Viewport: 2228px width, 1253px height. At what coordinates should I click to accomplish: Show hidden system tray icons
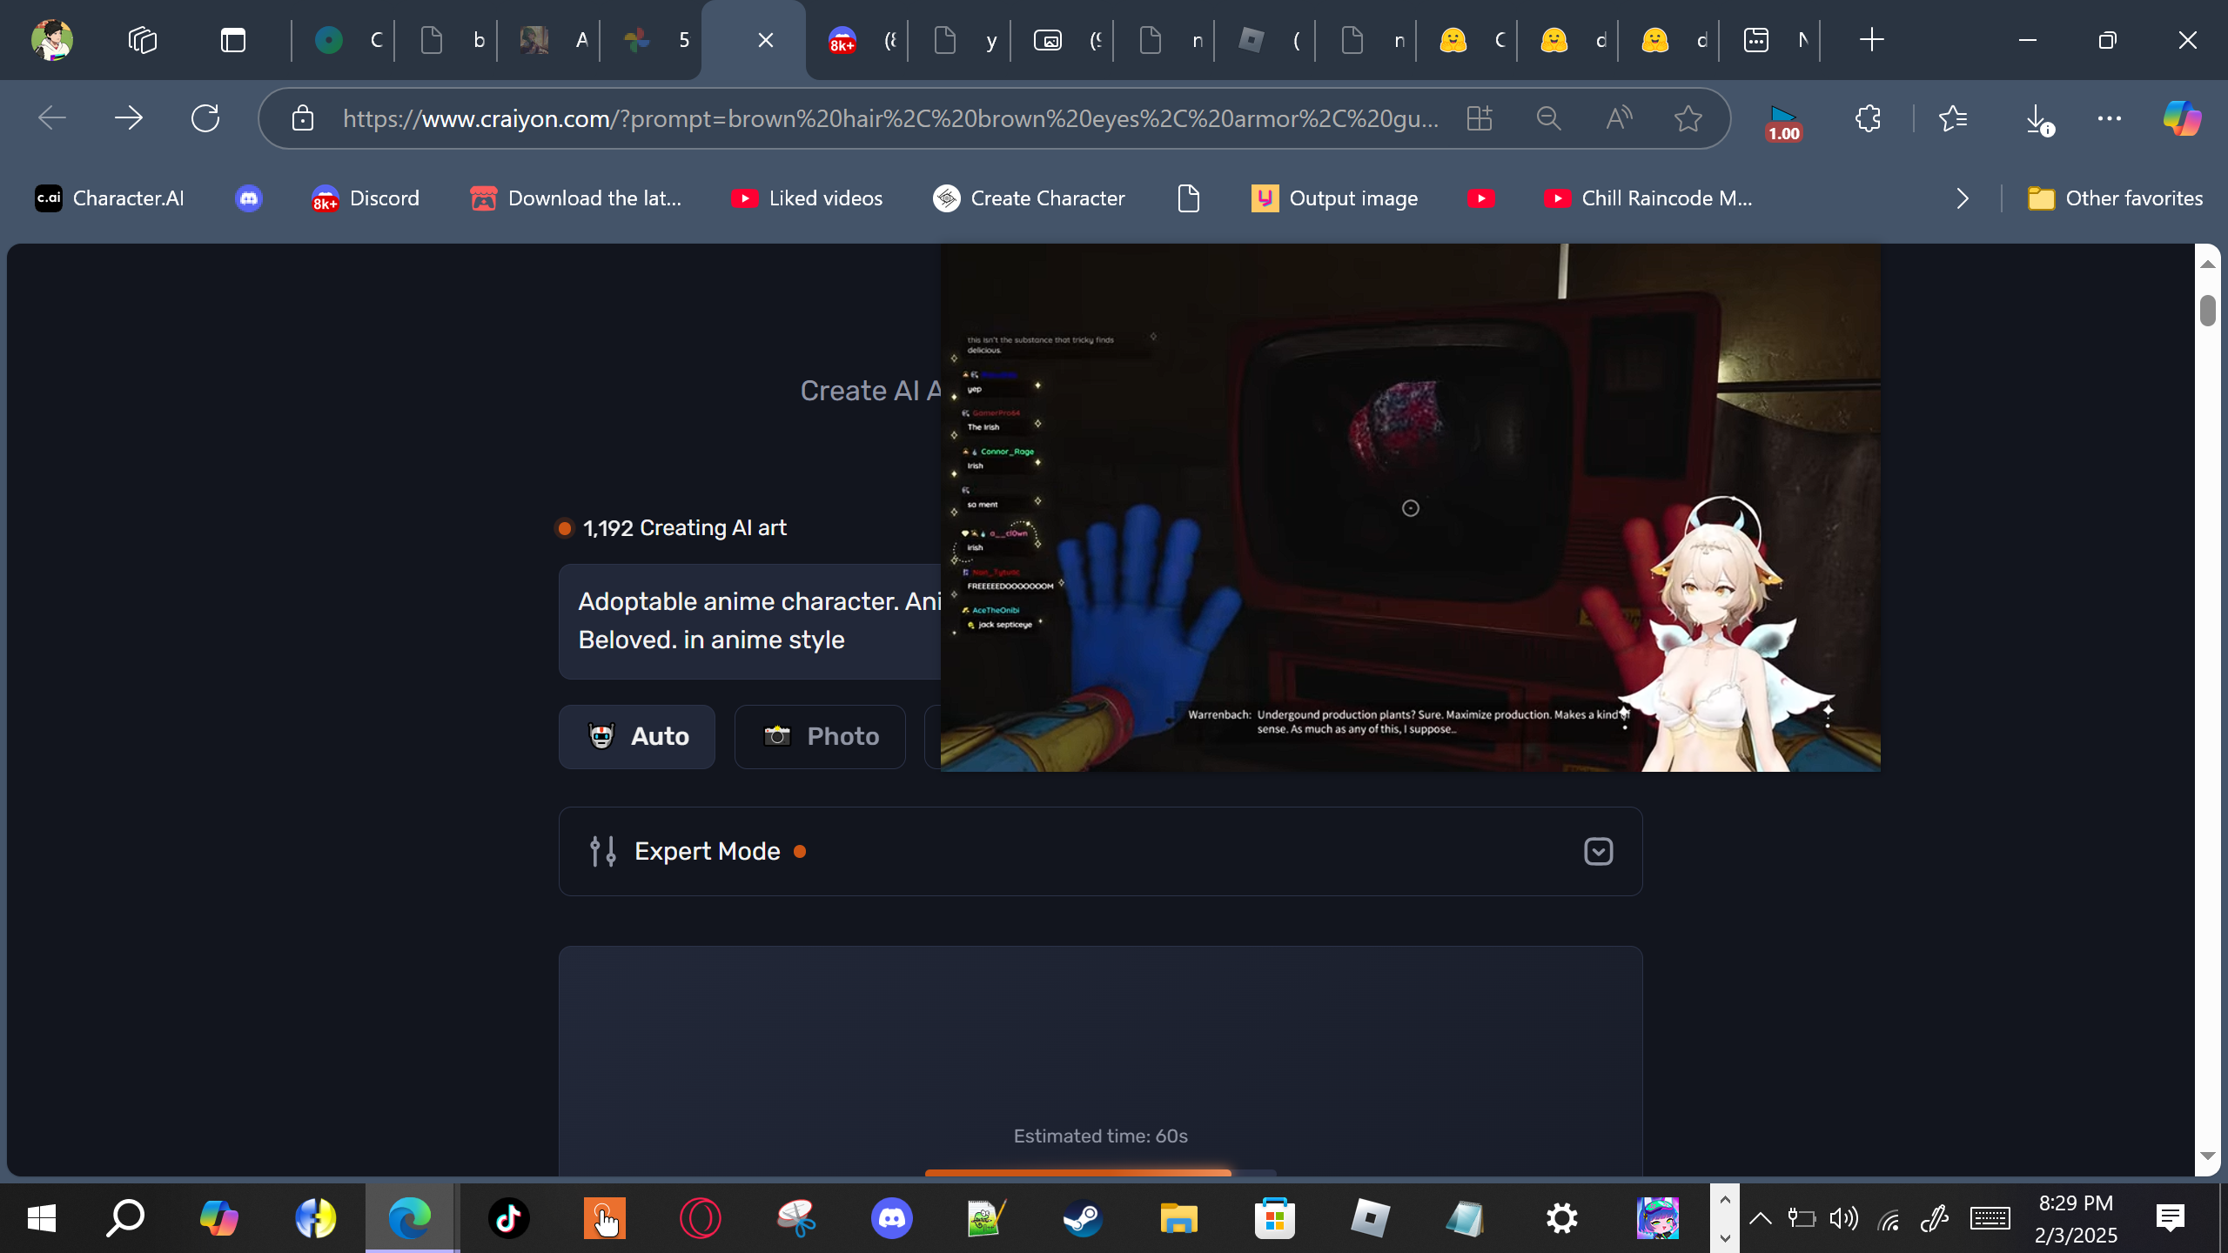pos(1760,1218)
